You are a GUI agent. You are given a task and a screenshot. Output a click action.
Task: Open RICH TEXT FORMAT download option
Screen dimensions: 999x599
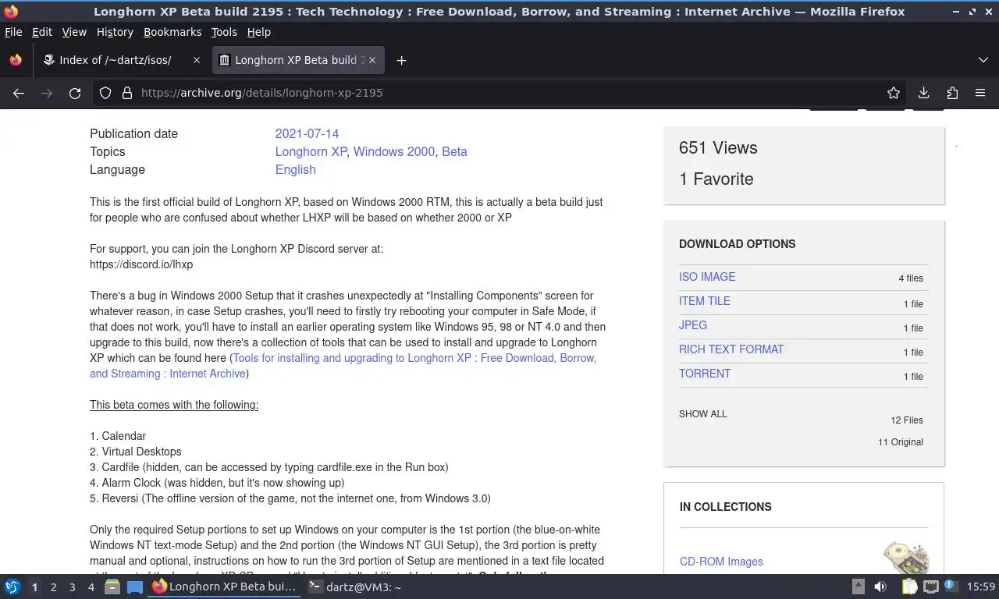pos(731,349)
